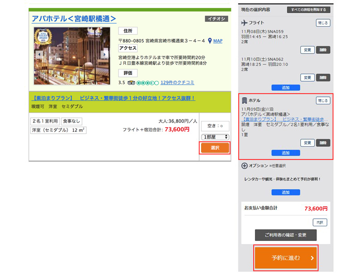Click the TripAdvisor owl icon
The height and width of the screenshot is (279, 363).
(131, 83)
